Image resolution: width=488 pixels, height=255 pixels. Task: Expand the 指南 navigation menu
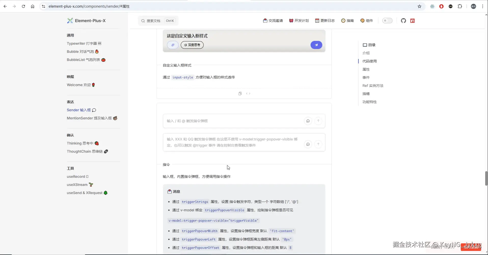click(347, 21)
